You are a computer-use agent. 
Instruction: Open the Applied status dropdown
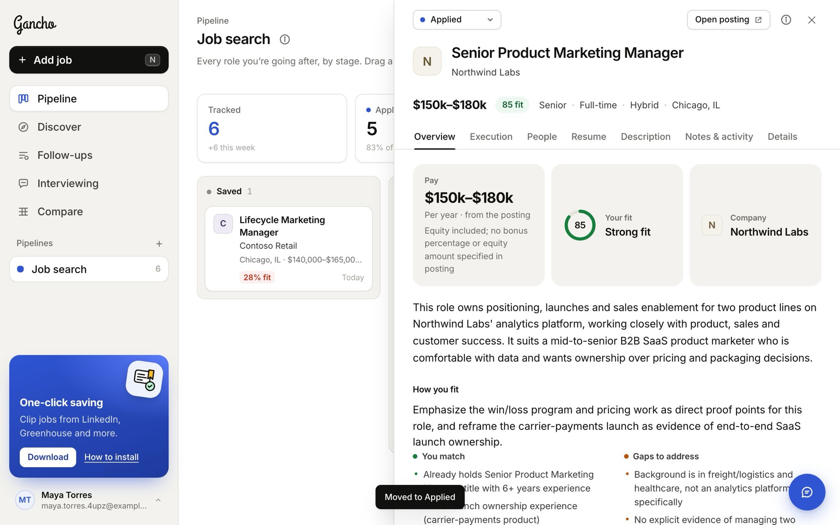pos(457,20)
